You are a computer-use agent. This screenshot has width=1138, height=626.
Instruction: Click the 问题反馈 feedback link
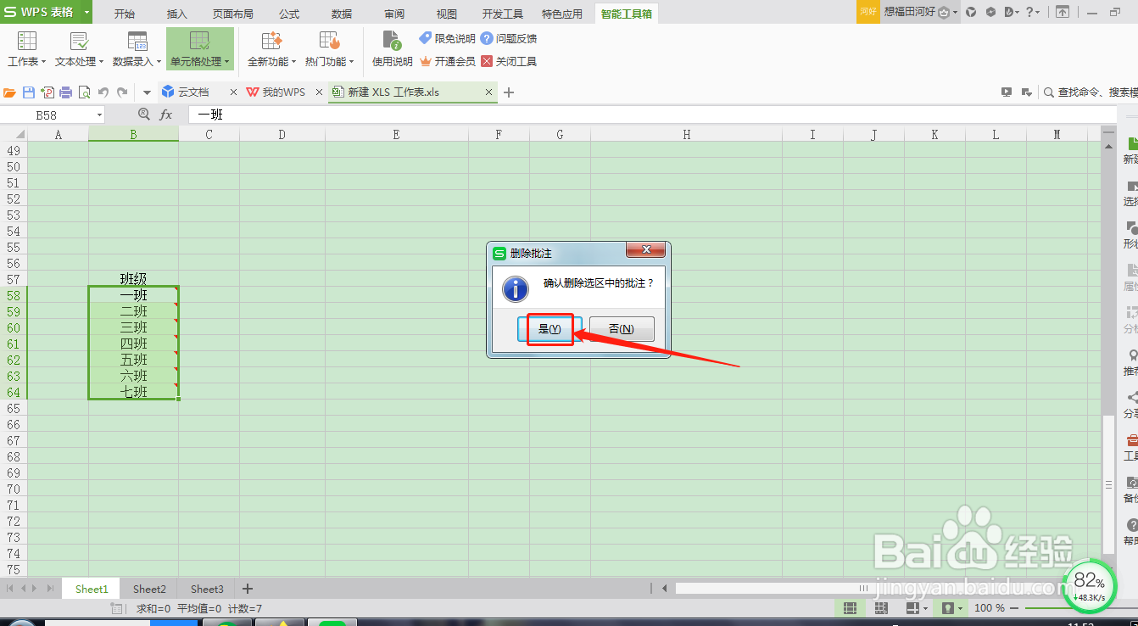tap(509, 38)
